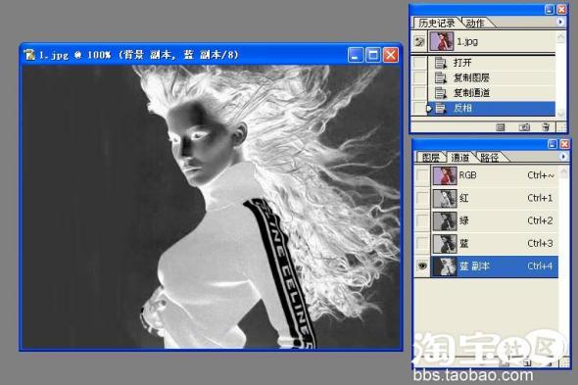This screenshot has width=578, height=385.
Task: Click the 复制通道 history step icon
Action: [x=441, y=93]
